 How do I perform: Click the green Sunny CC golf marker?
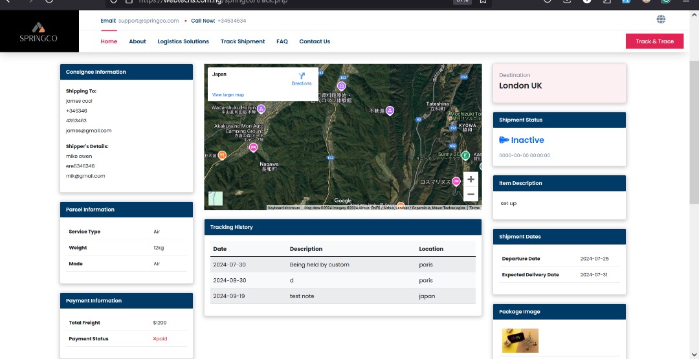[465, 155]
